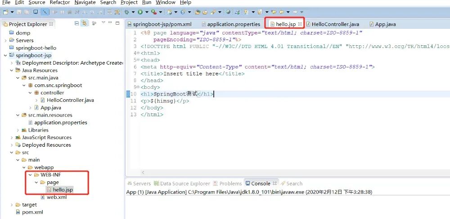Select application.properties in the project tree
The height and width of the screenshot is (219, 450).
pyautogui.click(x=58, y=123)
